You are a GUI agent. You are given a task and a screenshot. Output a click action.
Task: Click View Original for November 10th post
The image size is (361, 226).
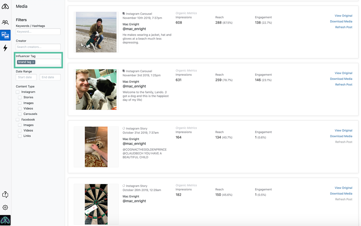tap(343, 16)
